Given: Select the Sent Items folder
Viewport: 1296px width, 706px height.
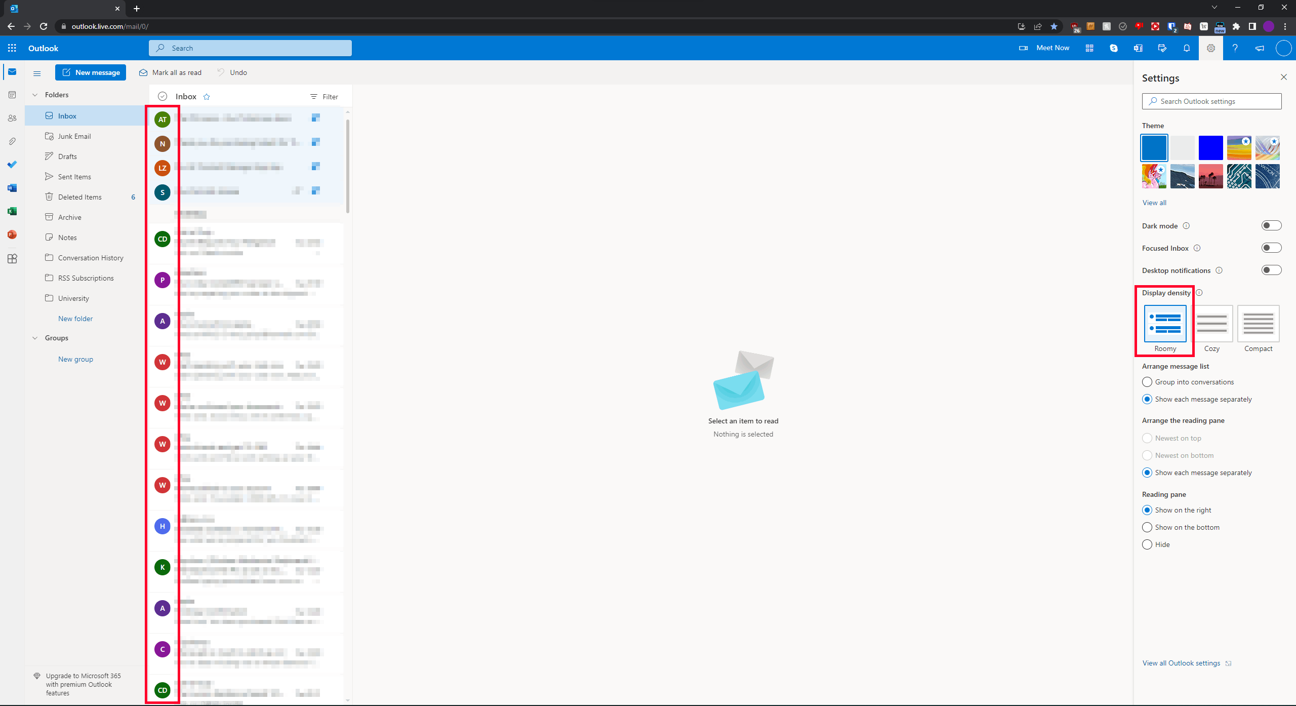Looking at the screenshot, I should click(x=74, y=177).
